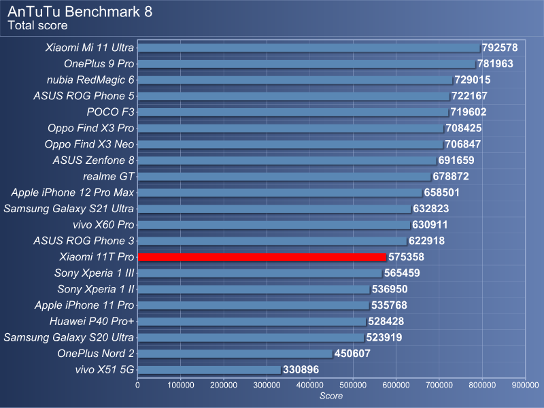Image resolution: width=544 pixels, height=408 pixels.
Task: Select the 'Xiaomi Mi 11 Ultra' row label
Action: (90, 48)
